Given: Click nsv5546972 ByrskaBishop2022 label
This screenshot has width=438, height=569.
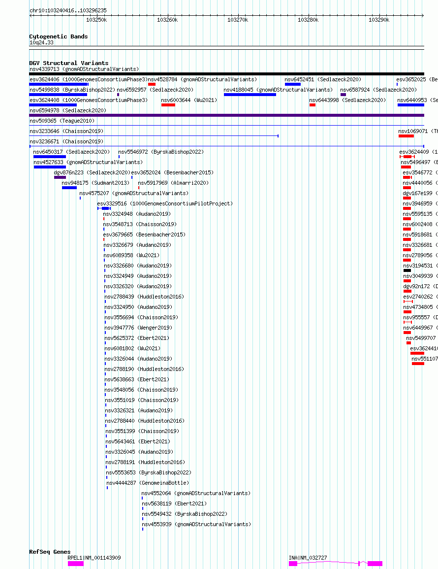Looking at the screenshot, I should coord(161,152).
